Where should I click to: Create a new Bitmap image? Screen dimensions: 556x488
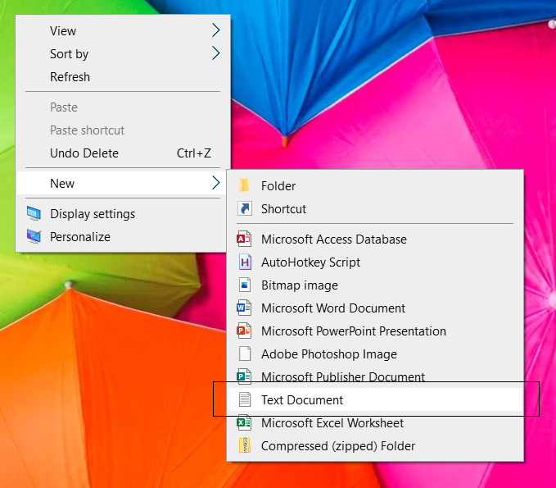375,285
